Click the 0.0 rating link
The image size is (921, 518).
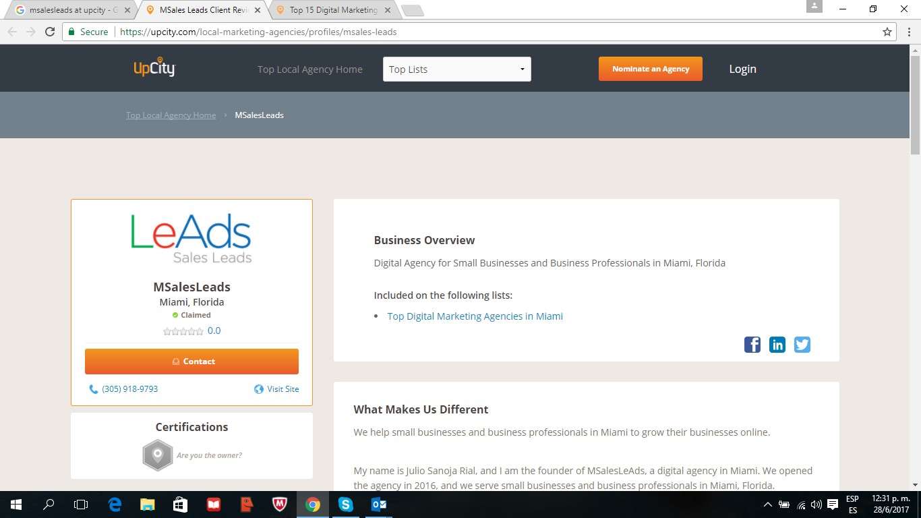pos(214,330)
